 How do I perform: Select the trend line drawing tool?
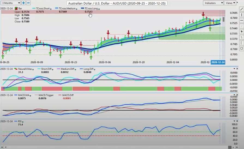tap(242, 10)
